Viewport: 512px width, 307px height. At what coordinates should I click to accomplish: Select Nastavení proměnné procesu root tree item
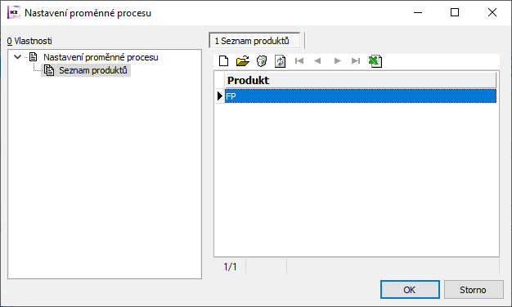click(101, 57)
